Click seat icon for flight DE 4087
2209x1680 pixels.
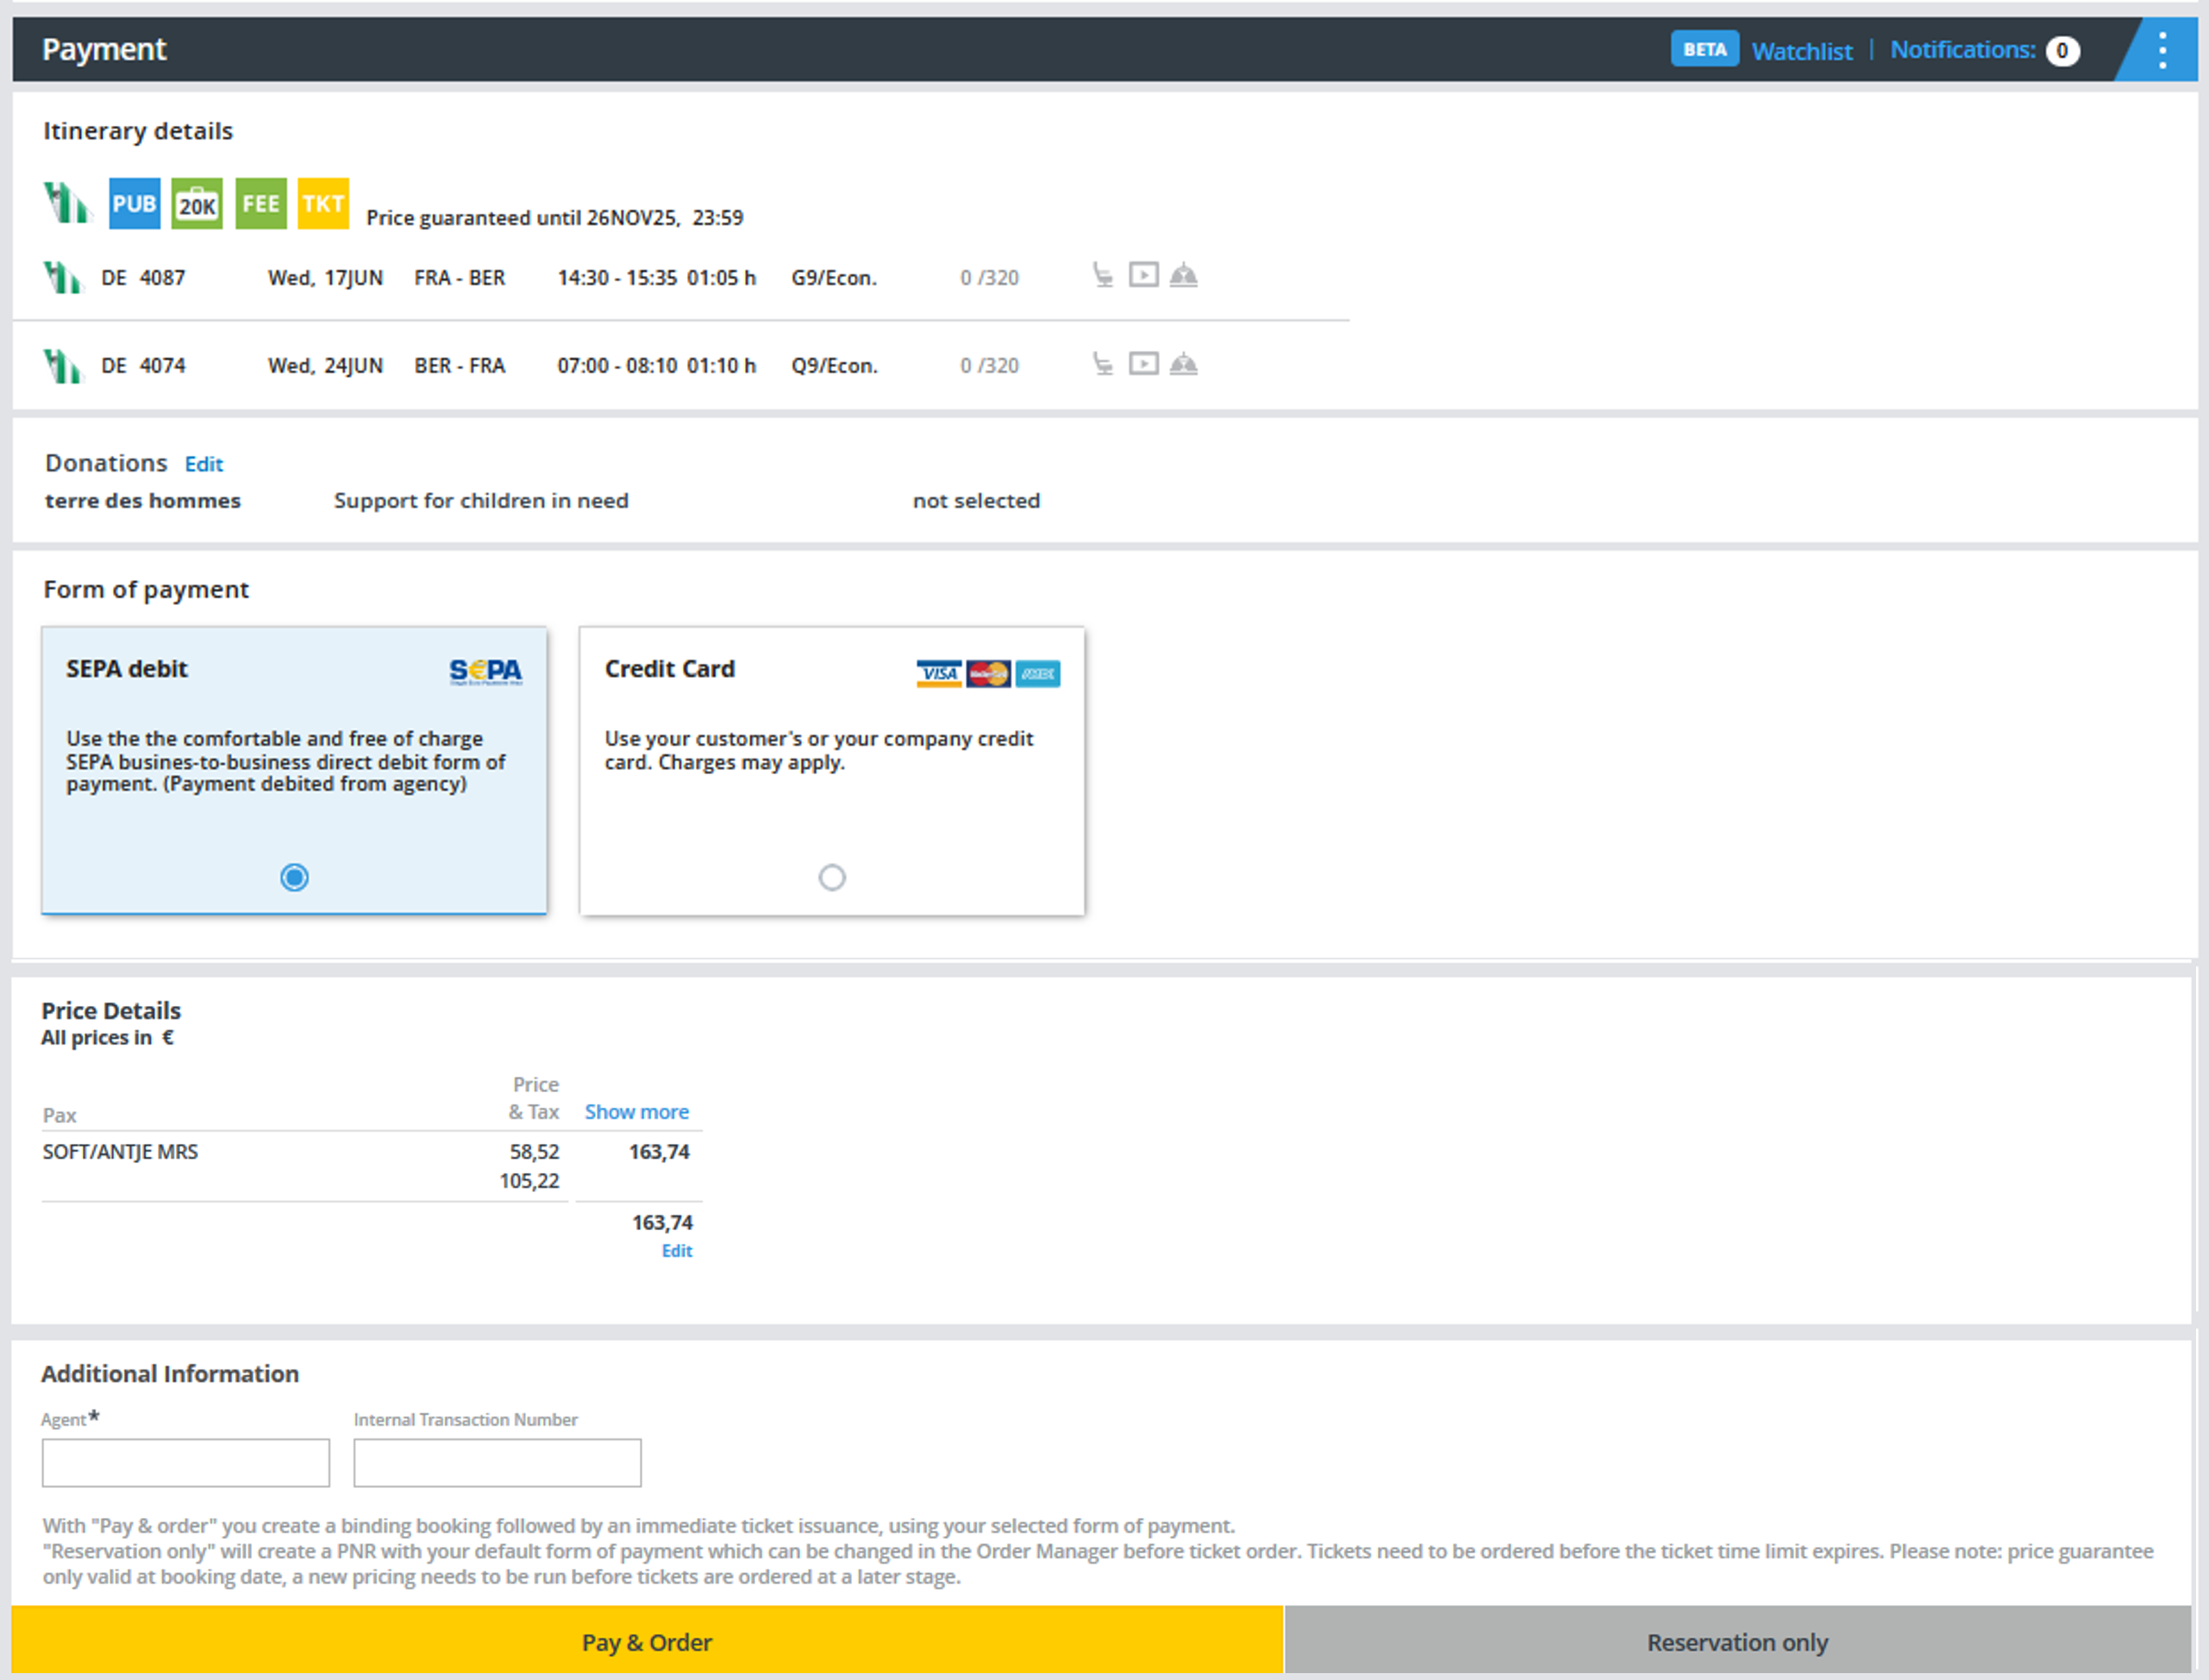(x=1102, y=276)
